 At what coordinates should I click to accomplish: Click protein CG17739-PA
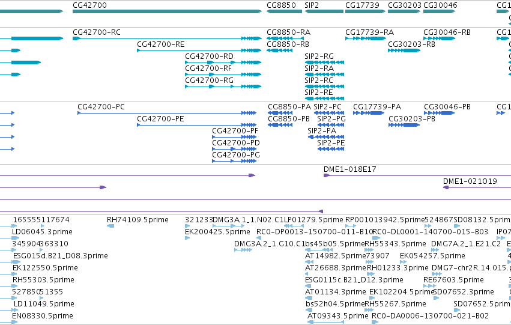pos(369,113)
